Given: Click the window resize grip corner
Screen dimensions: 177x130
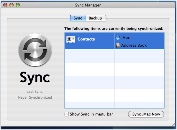Looking at the screenshot, I should coord(173,125).
